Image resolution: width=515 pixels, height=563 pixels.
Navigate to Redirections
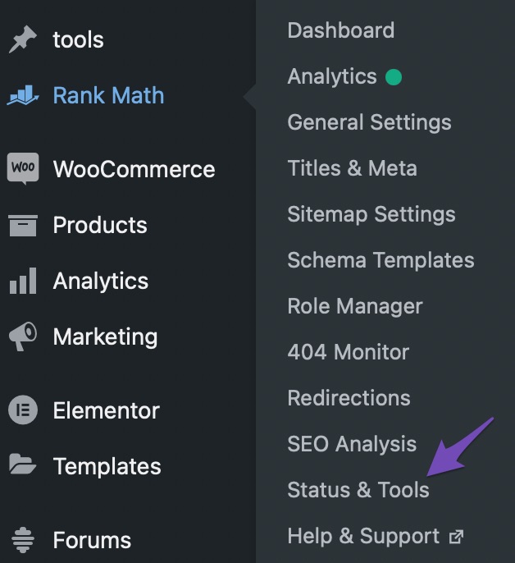pyautogui.click(x=349, y=398)
